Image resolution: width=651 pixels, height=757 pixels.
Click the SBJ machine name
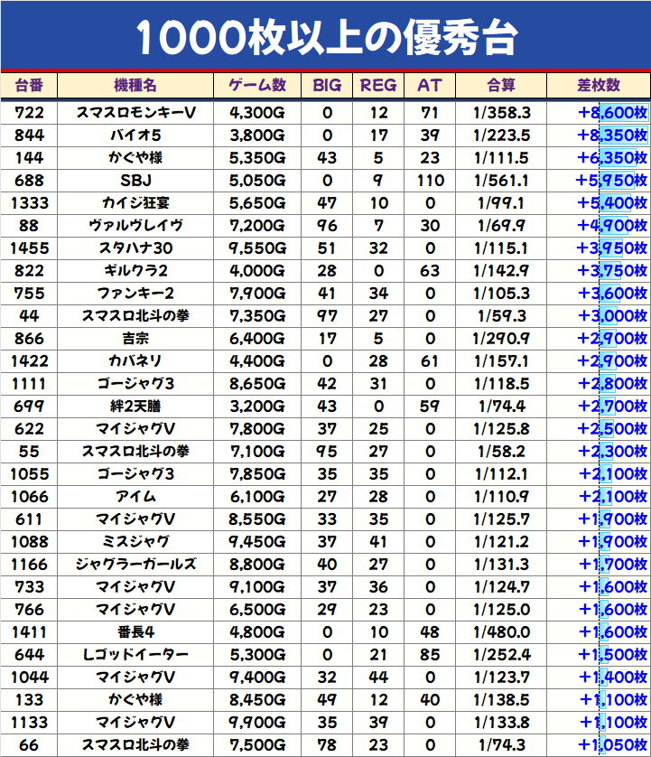click(x=135, y=181)
